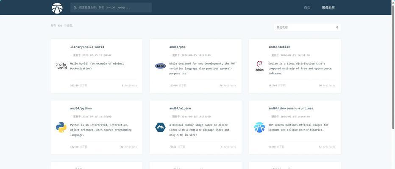Click the PHP logo icon
Viewport: 395px width, 169px height.
click(160, 66)
